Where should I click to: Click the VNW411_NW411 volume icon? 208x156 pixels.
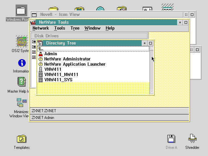tap(41, 75)
